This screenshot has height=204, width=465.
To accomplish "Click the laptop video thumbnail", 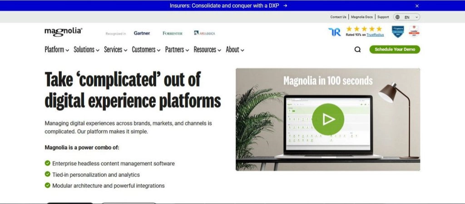I will tap(328, 120).
